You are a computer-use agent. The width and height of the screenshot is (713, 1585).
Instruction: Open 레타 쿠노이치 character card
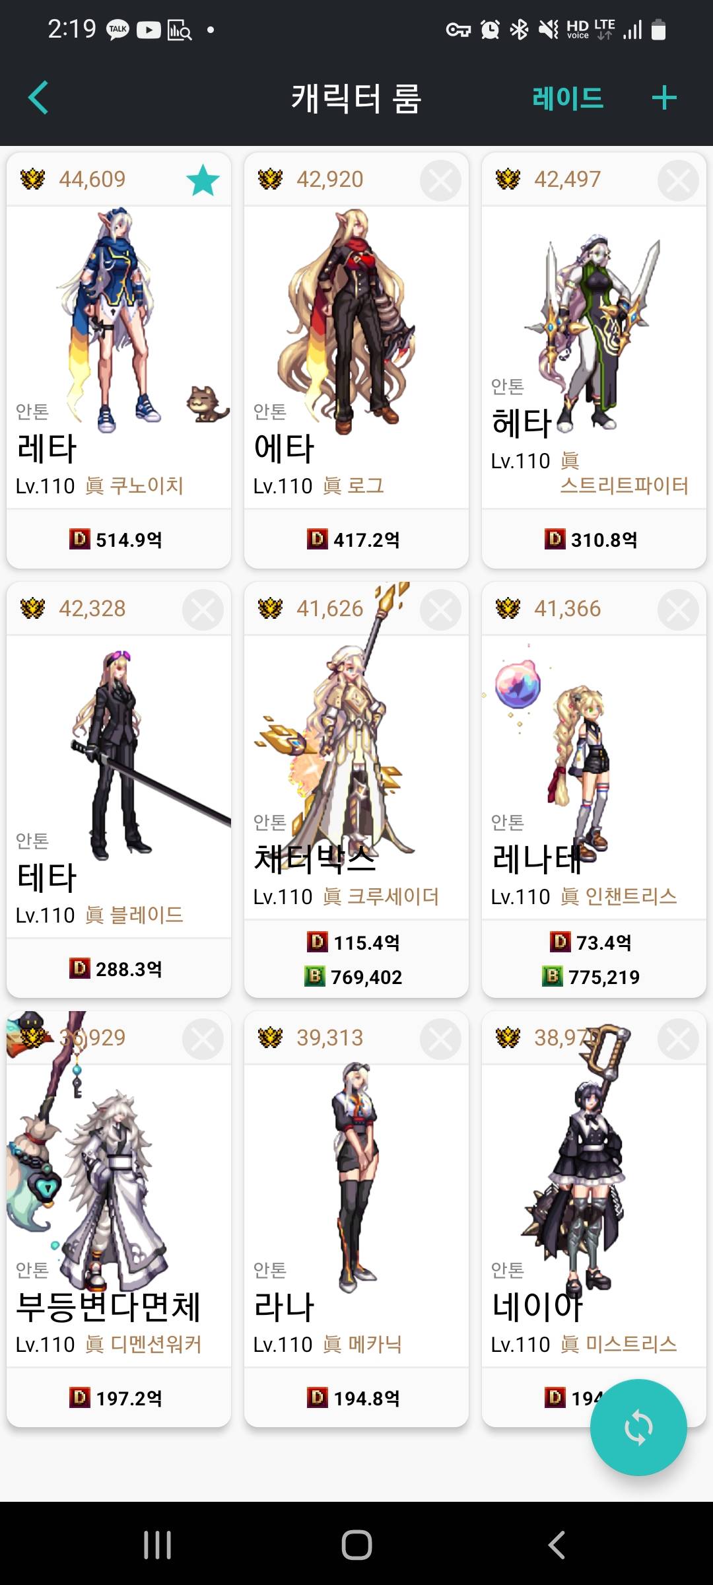pos(119,361)
